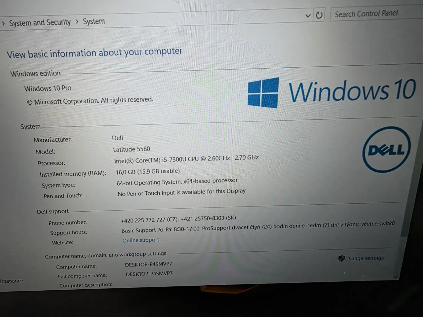Click the View basic information heading
423x317 pixels.
pyautogui.click(x=94, y=53)
